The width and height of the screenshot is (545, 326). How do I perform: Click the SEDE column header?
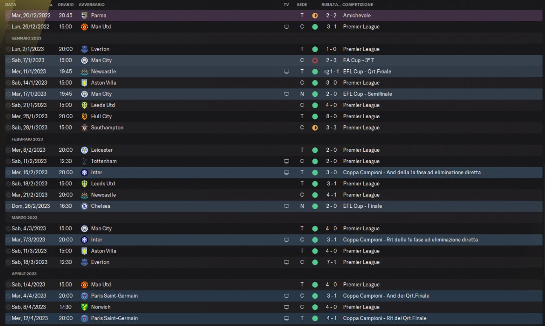pos(302,5)
